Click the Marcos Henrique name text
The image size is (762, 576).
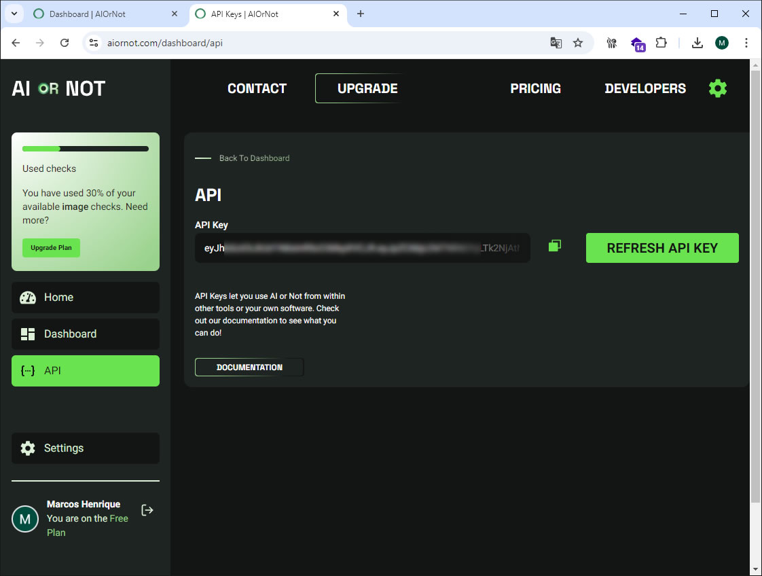[84, 504]
